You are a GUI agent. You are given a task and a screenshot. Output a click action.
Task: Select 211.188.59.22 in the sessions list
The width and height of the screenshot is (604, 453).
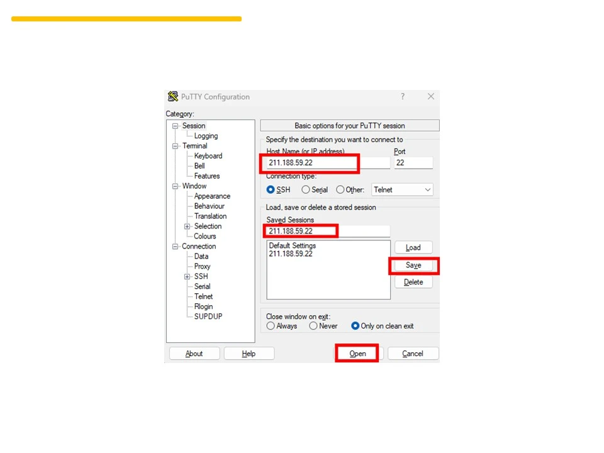click(x=291, y=254)
